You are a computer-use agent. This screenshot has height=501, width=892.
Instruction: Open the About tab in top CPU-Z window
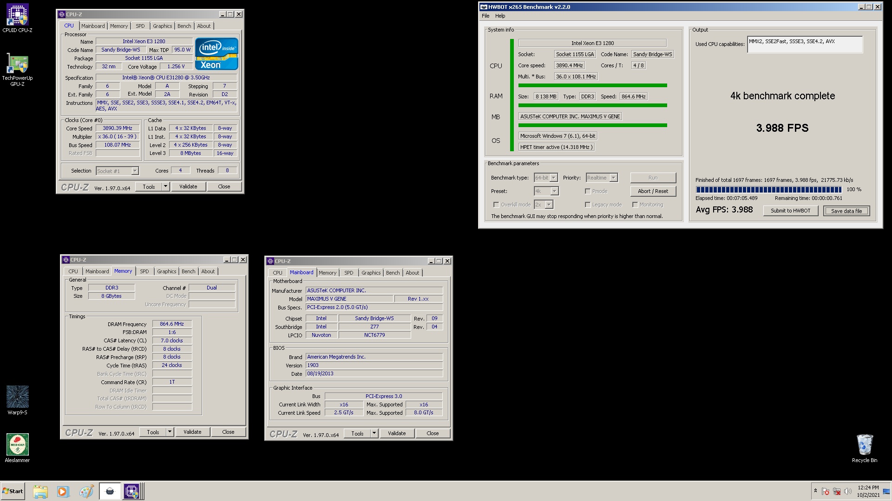pyautogui.click(x=203, y=26)
